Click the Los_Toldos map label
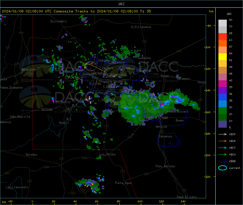The height and width of the screenshot is (205, 243). tap(107, 154)
